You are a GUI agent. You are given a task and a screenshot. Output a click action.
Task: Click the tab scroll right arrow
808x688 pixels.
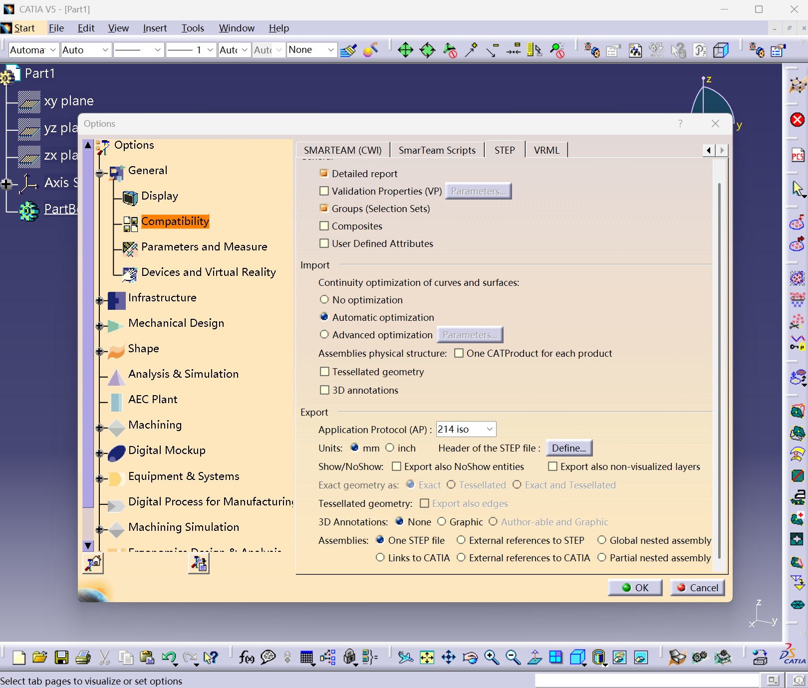coord(722,150)
